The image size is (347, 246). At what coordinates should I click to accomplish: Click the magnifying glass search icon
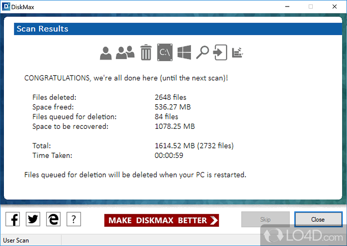tap(203, 52)
